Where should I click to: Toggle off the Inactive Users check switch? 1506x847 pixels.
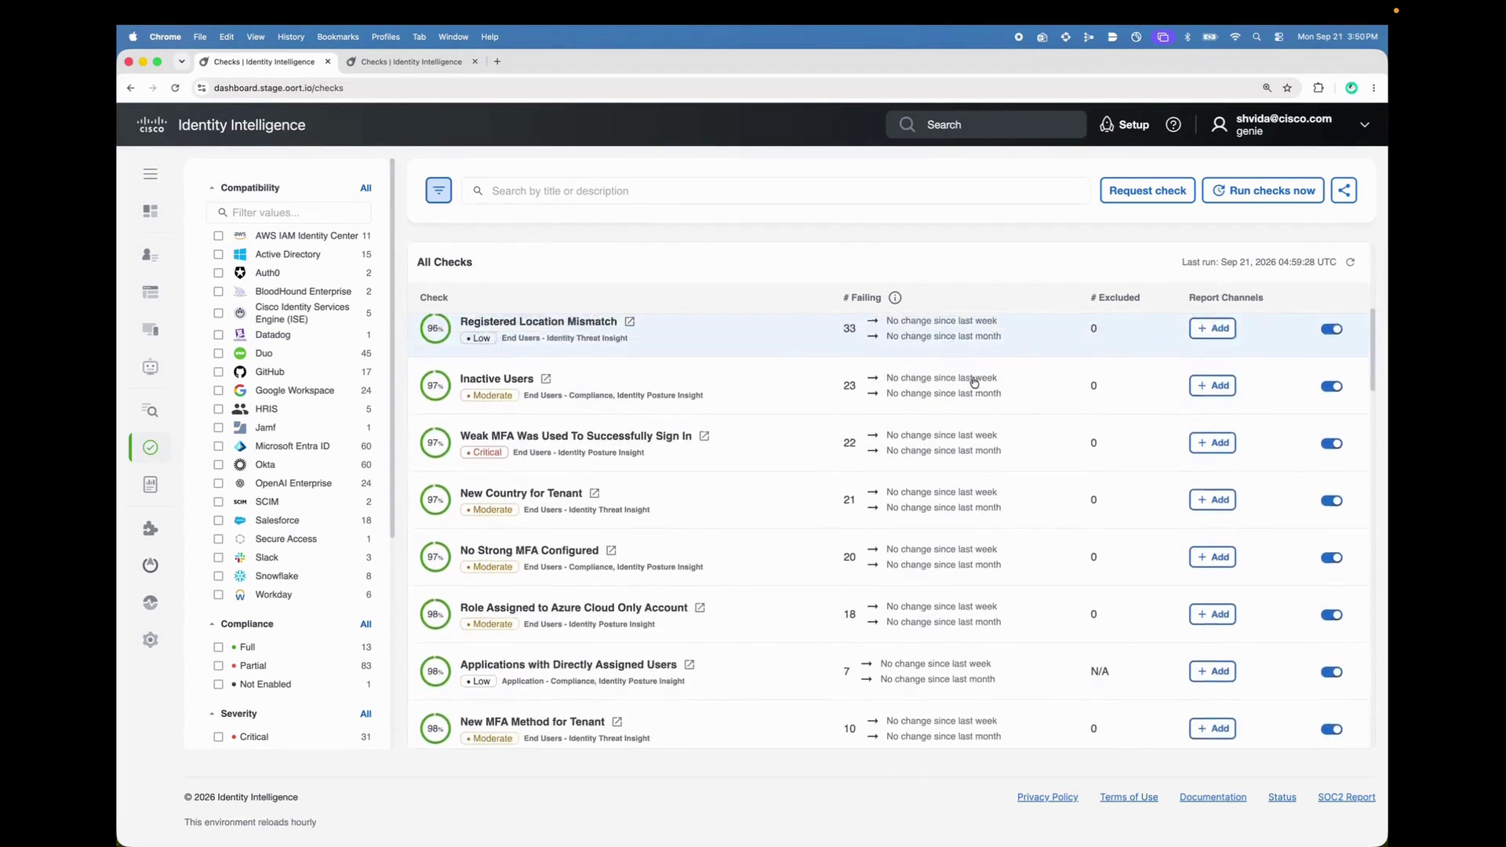[1332, 387]
